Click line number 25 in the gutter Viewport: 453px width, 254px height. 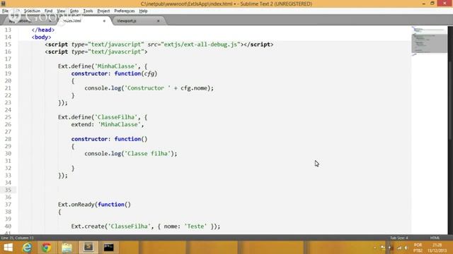click(x=8, y=117)
